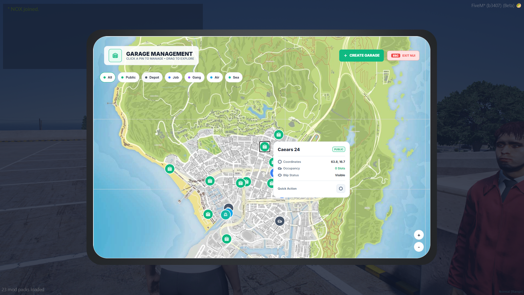Screen dimensions: 524x295
Task: Zoom in the map with the plus button
Action: pos(419,235)
